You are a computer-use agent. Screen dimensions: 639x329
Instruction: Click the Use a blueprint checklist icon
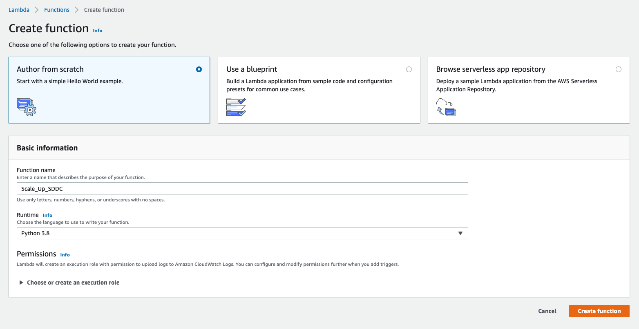click(x=236, y=107)
